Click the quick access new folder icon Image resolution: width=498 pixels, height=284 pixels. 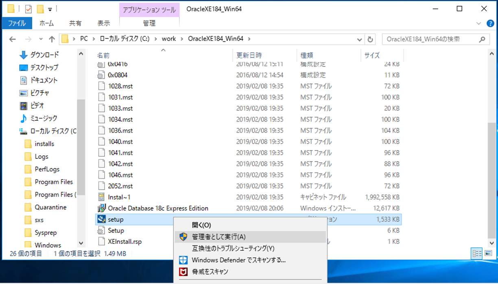click(40, 9)
